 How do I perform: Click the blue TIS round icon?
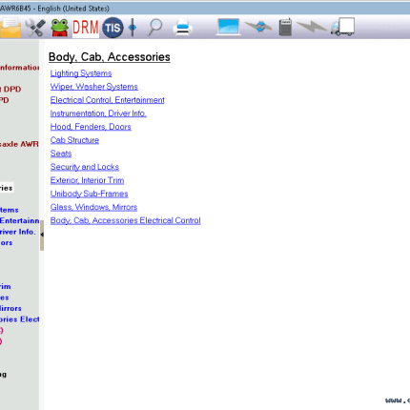point(113,28)
